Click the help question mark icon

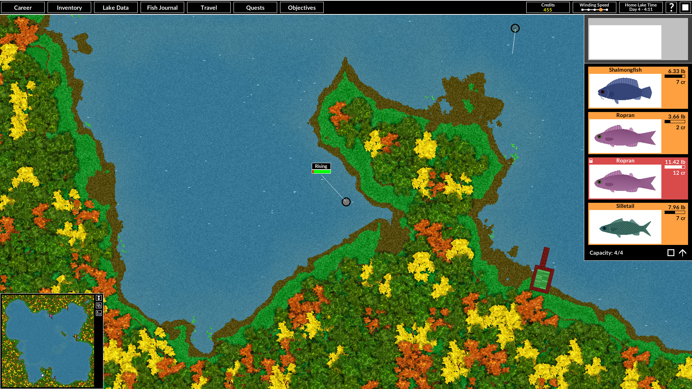tap(671, 7)
